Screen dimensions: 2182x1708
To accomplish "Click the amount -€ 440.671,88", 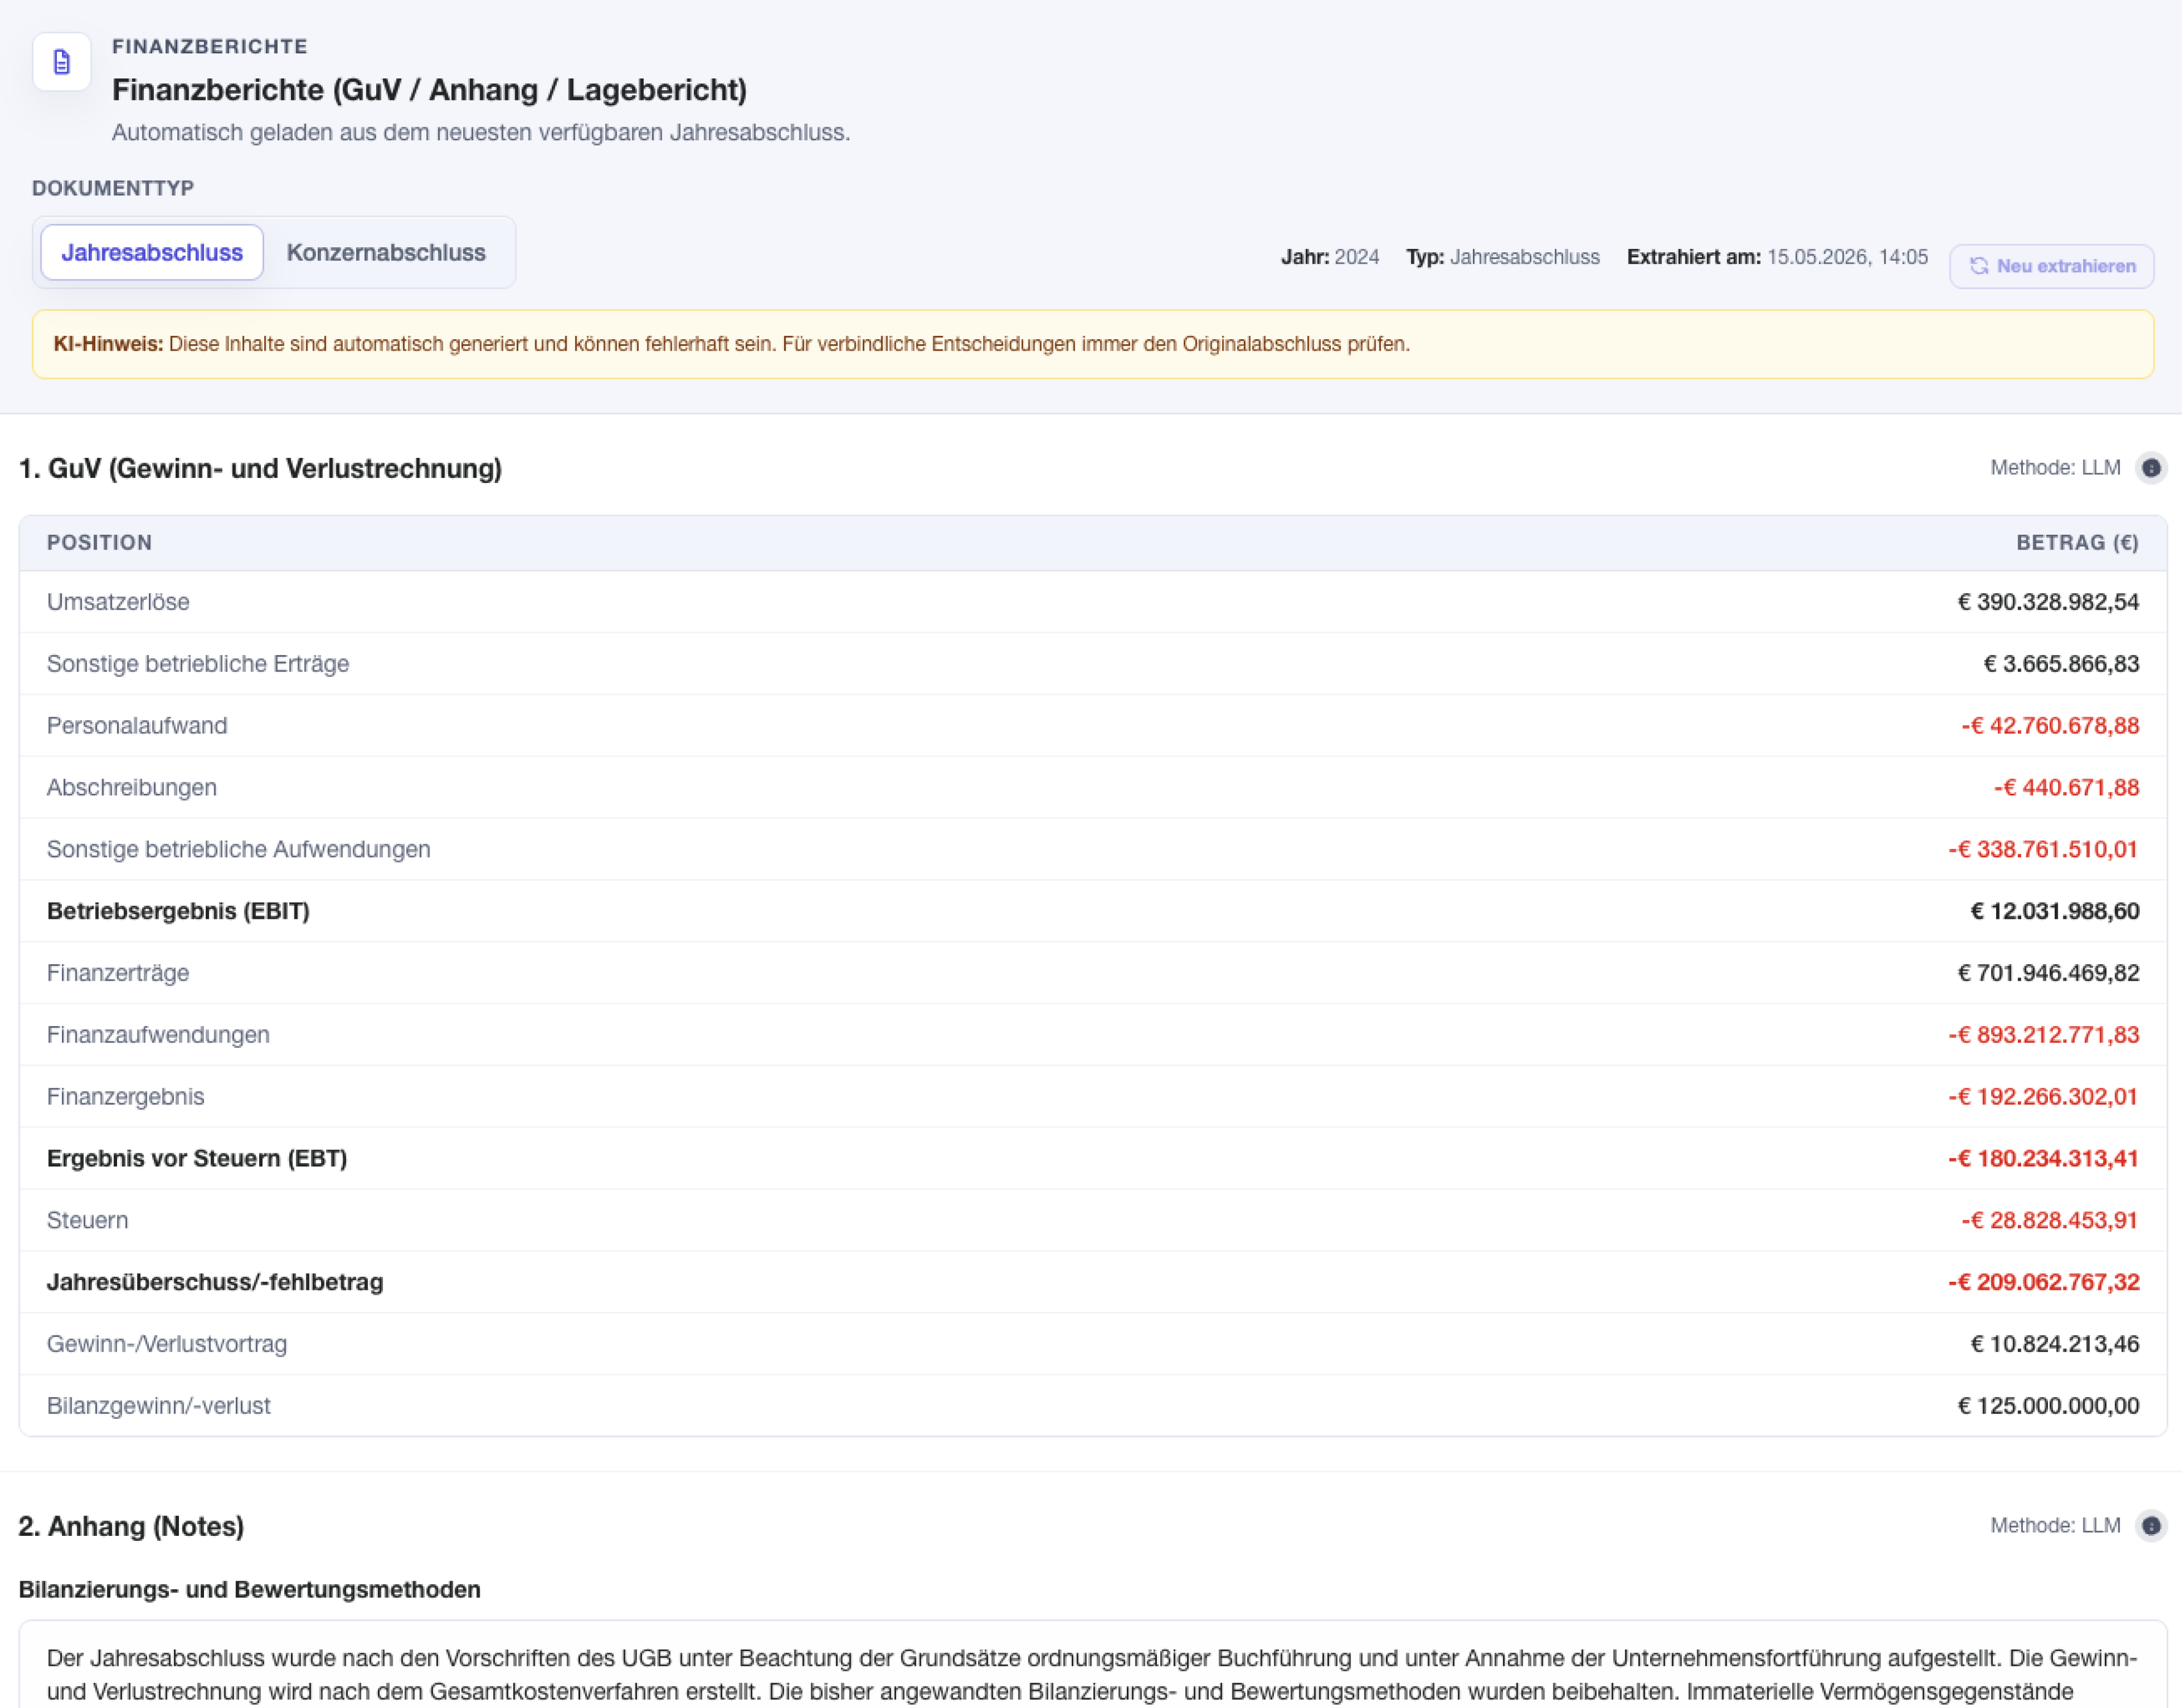I will [x=2066, y=788].
